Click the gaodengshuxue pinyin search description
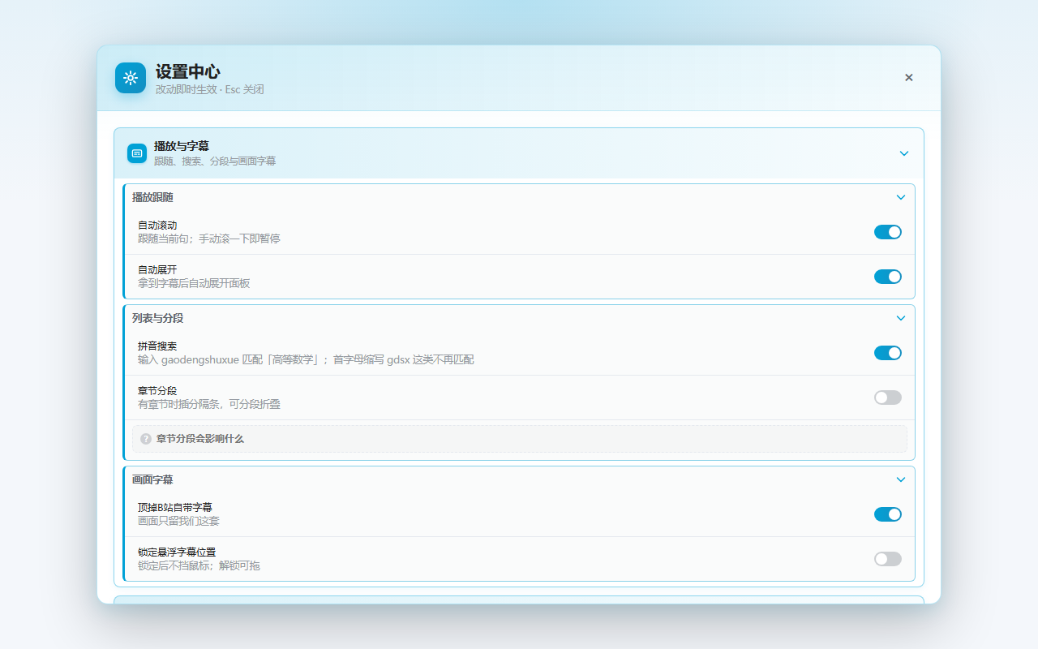 [x=306, y=359]
